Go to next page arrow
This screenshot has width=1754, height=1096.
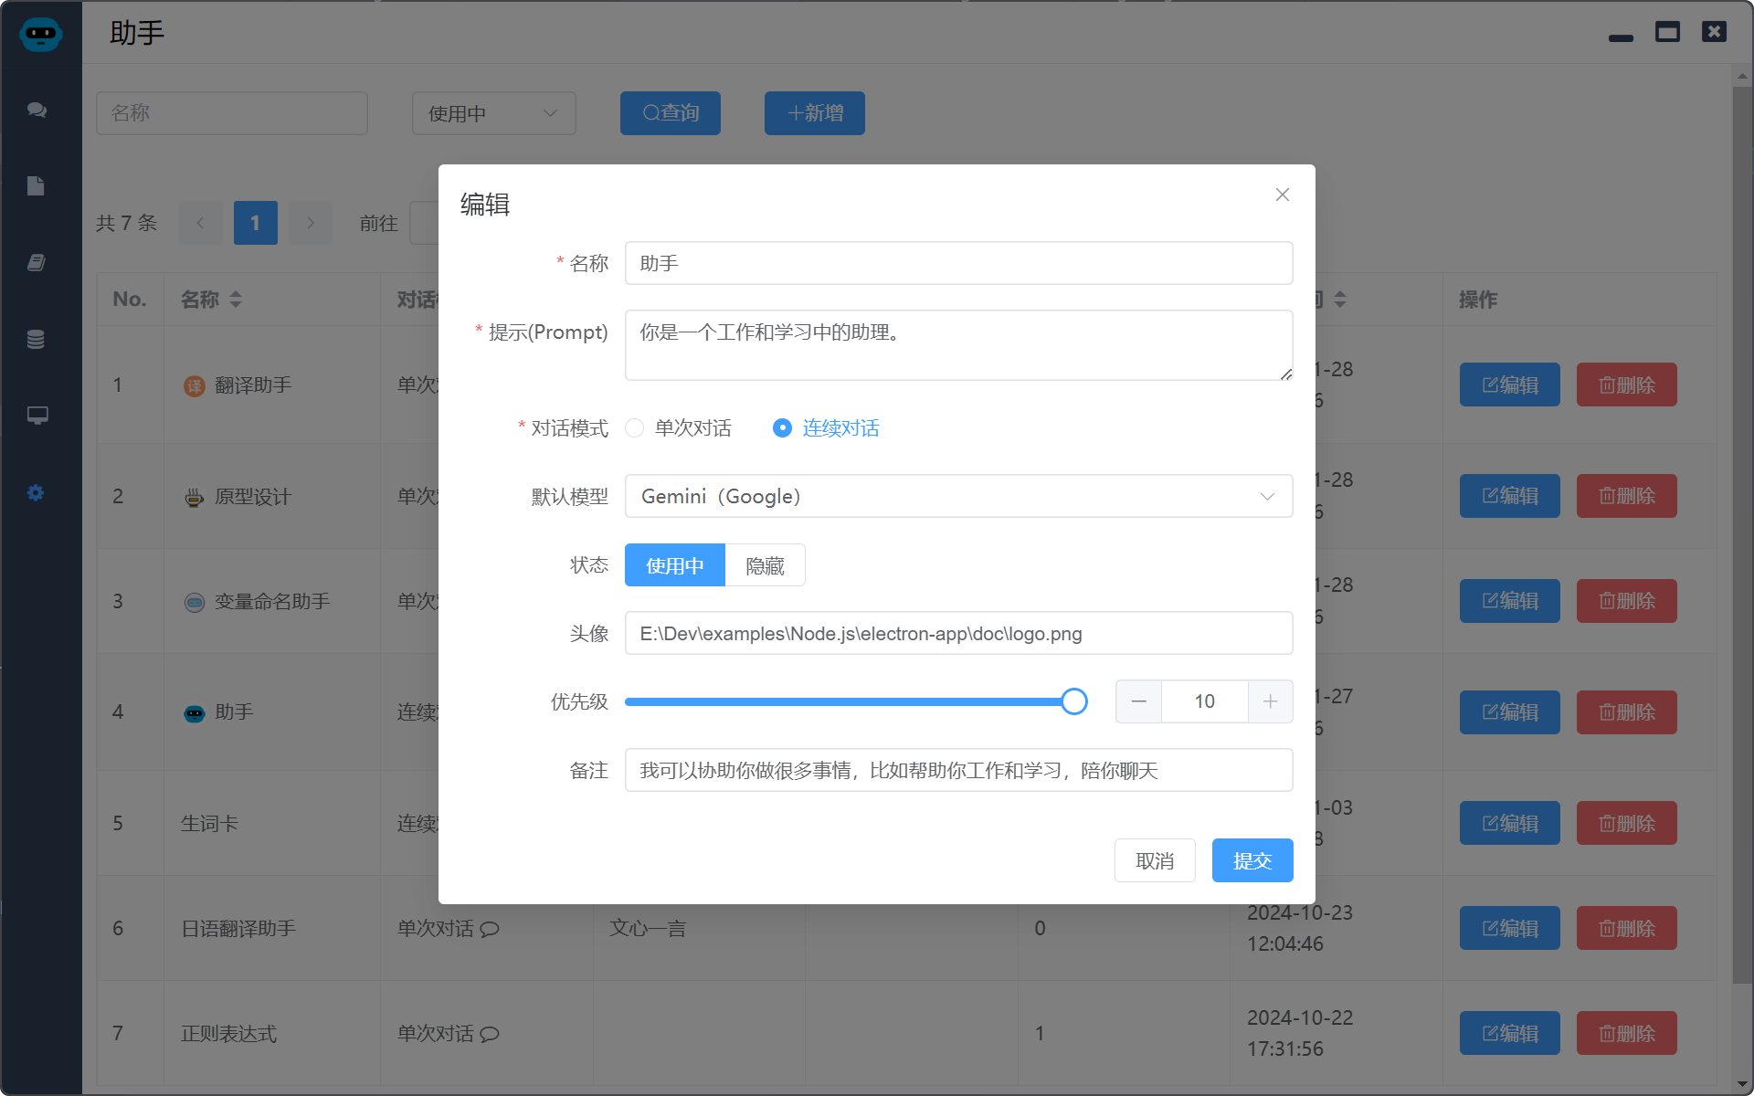[311, 223]
